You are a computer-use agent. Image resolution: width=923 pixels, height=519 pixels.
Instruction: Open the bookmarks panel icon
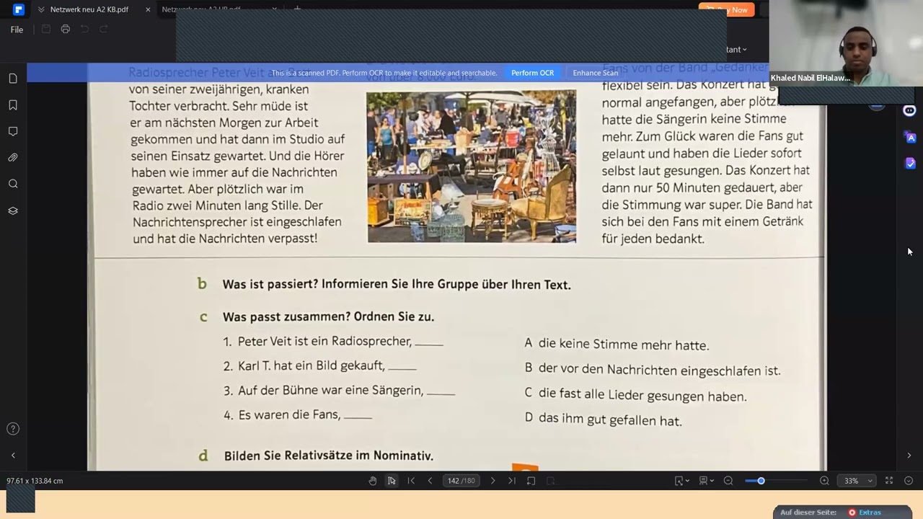[x=13, y=105]
